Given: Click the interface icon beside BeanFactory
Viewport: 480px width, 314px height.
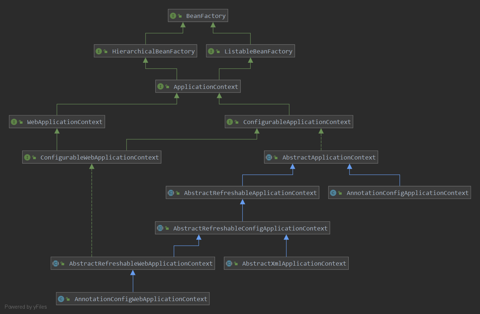Looking at the screenshot, I should point(173,16).
